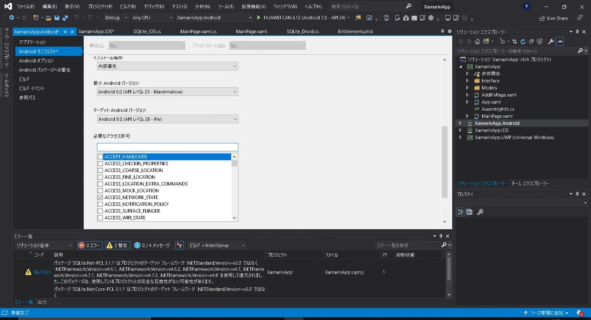Open the minimum Android version dropdown
Viewport: 591px width, 320px height.
tap(168, 92)
